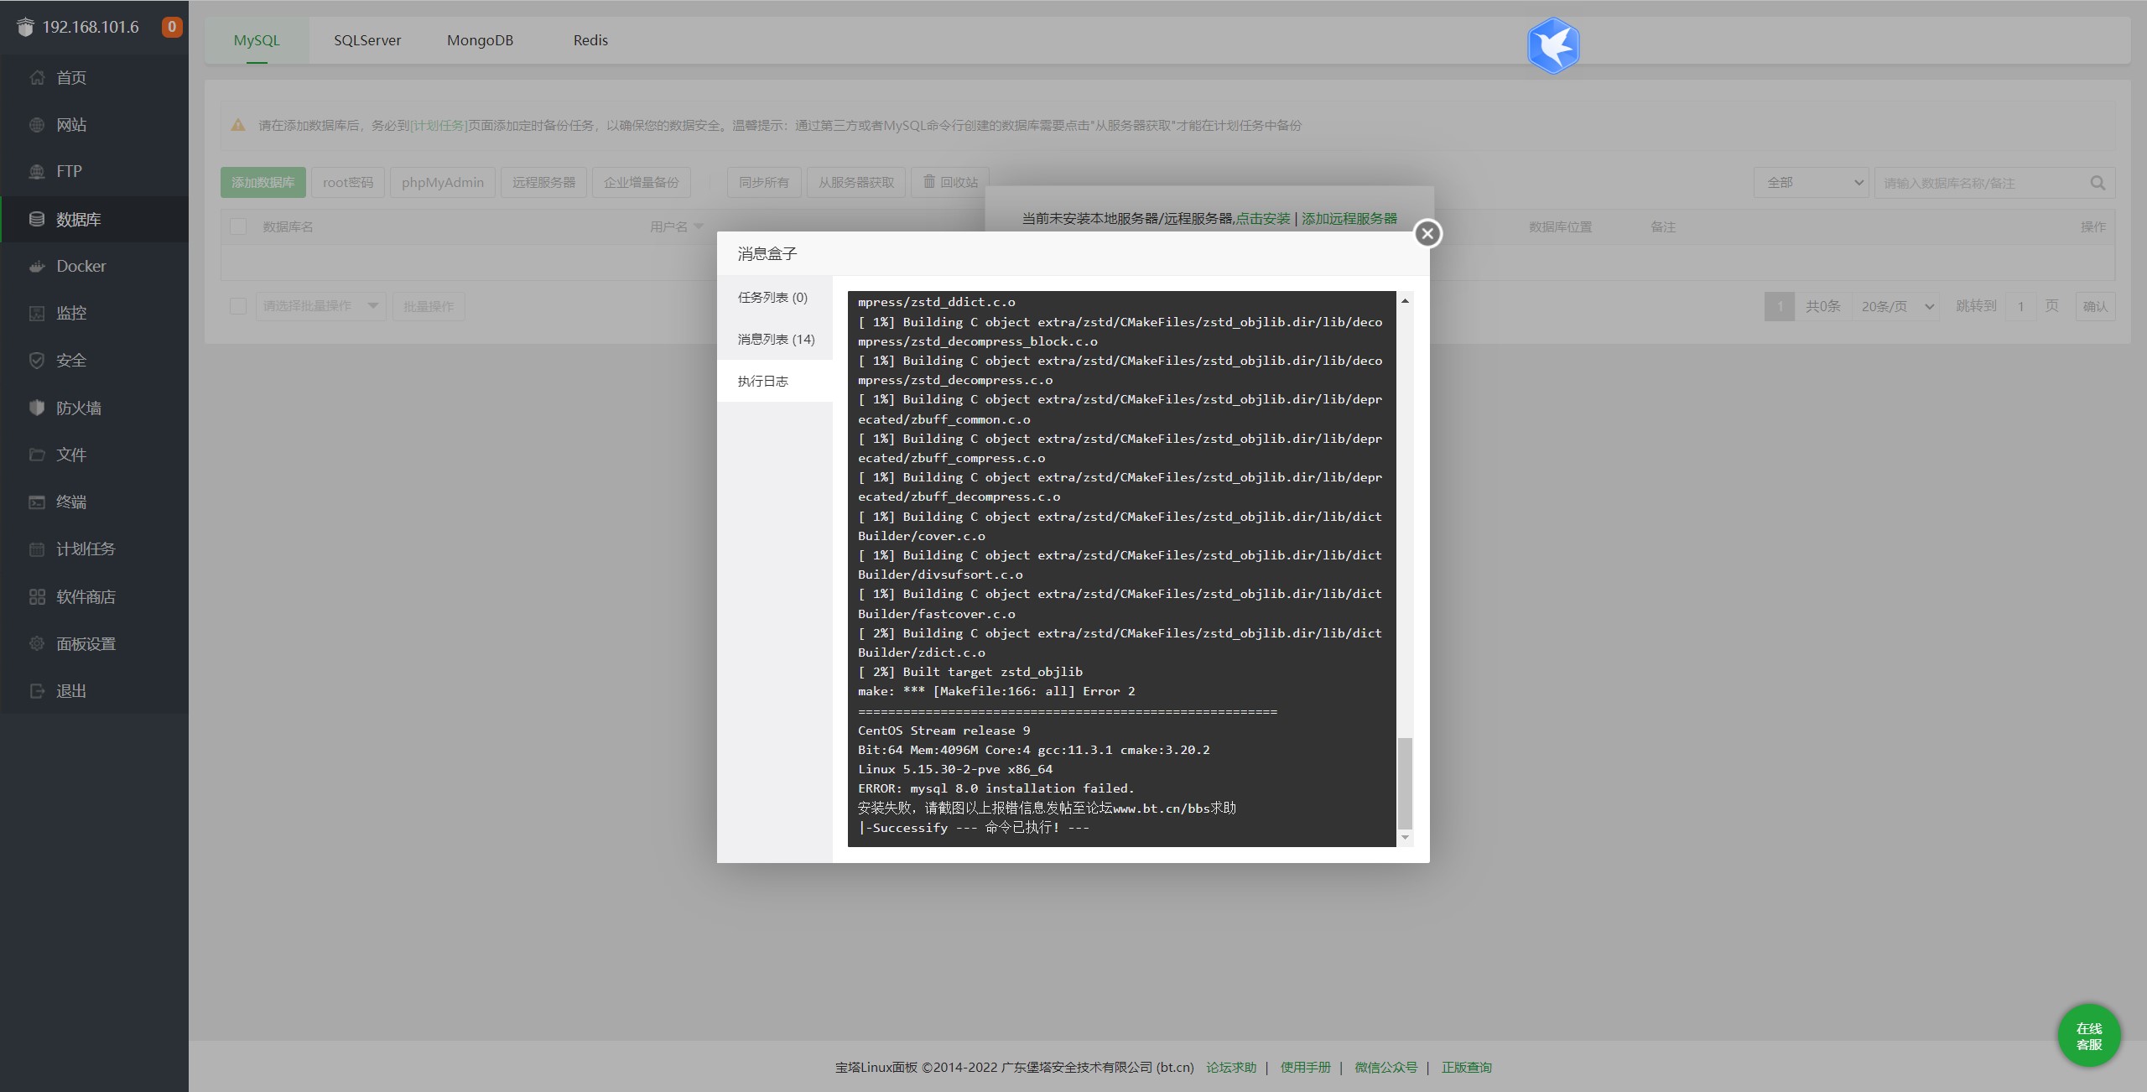The width and height of the screenshot is (2147, 1092).
Task: Open the 正版查询 footer link
Action: [1467, 1067]
